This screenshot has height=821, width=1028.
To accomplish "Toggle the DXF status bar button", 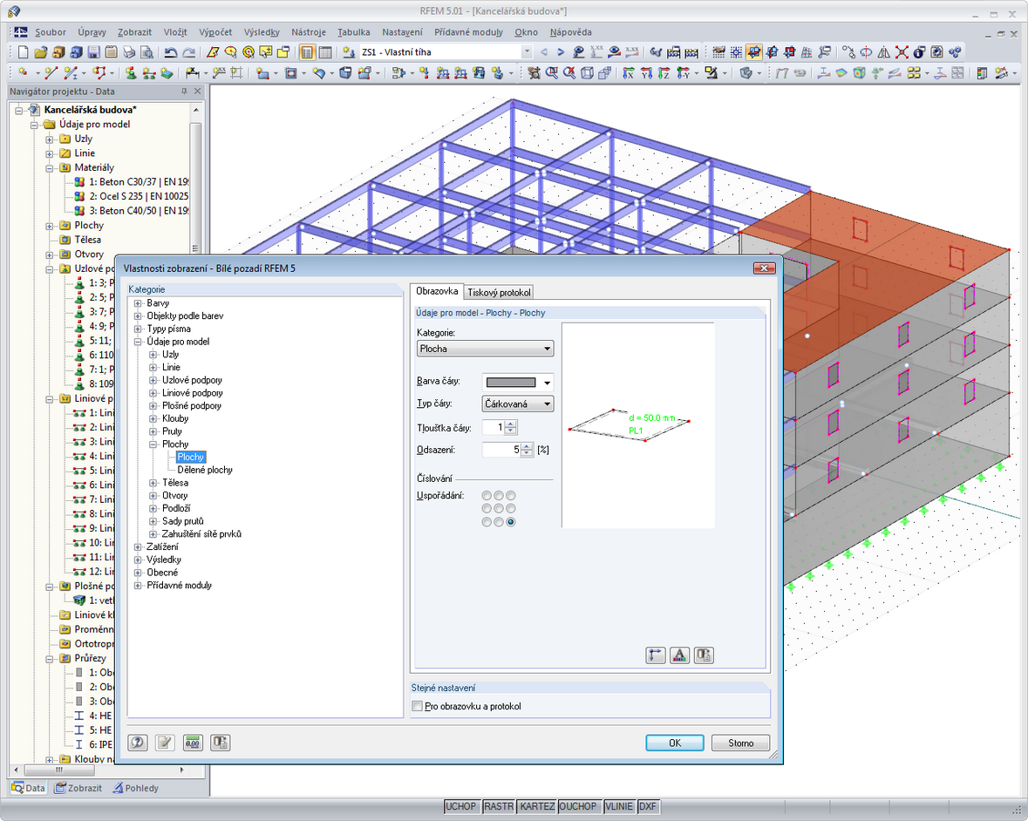I will click(x=647, y=806).
